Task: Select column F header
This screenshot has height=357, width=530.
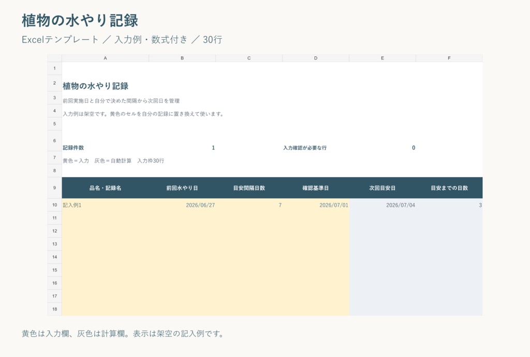Action: [449, 58]
